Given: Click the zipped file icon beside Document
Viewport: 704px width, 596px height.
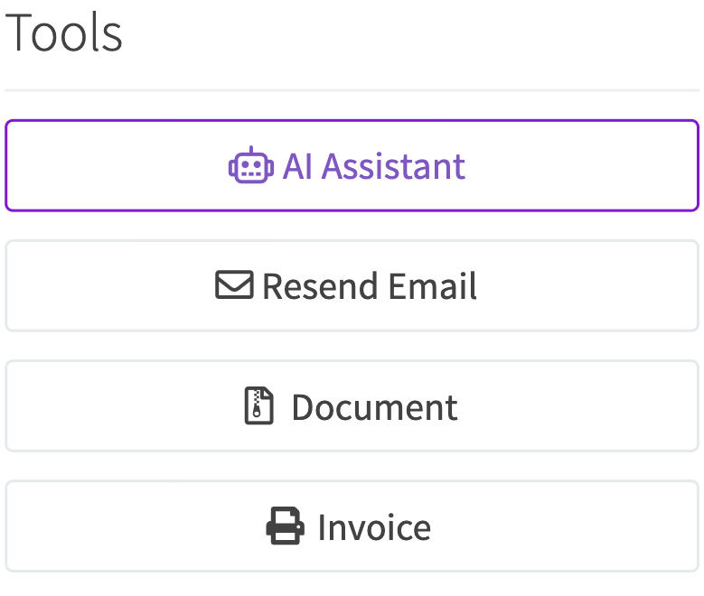Looking at the screenshot, I should pyautogui.click(x=258, y=405).
